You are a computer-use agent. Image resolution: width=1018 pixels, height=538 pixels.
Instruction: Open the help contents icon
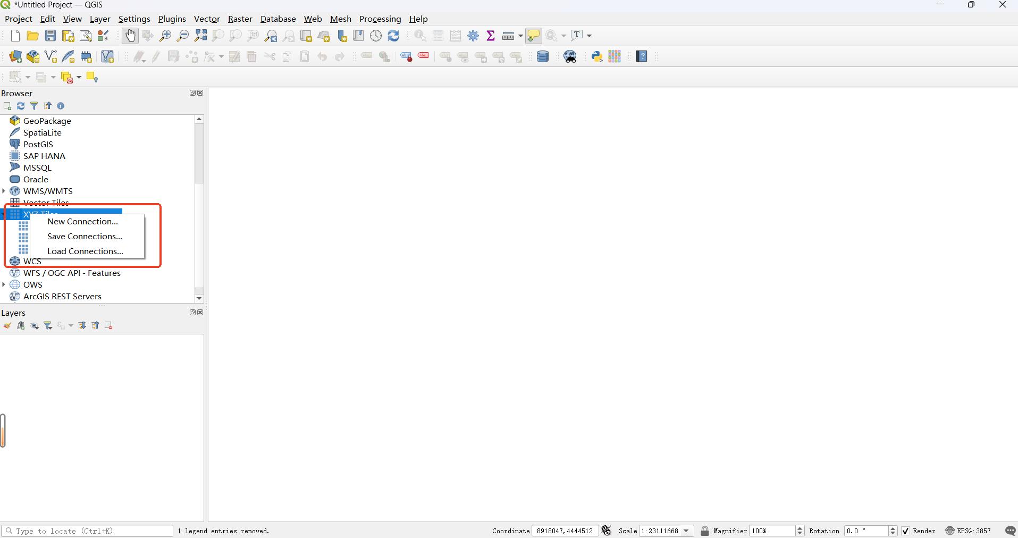coord(642,56)
